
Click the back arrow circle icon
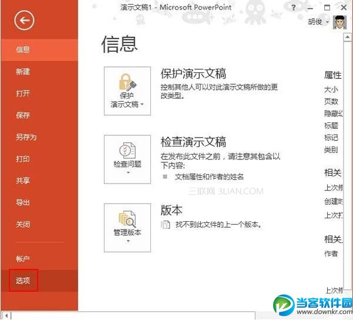tap(24, 21)
